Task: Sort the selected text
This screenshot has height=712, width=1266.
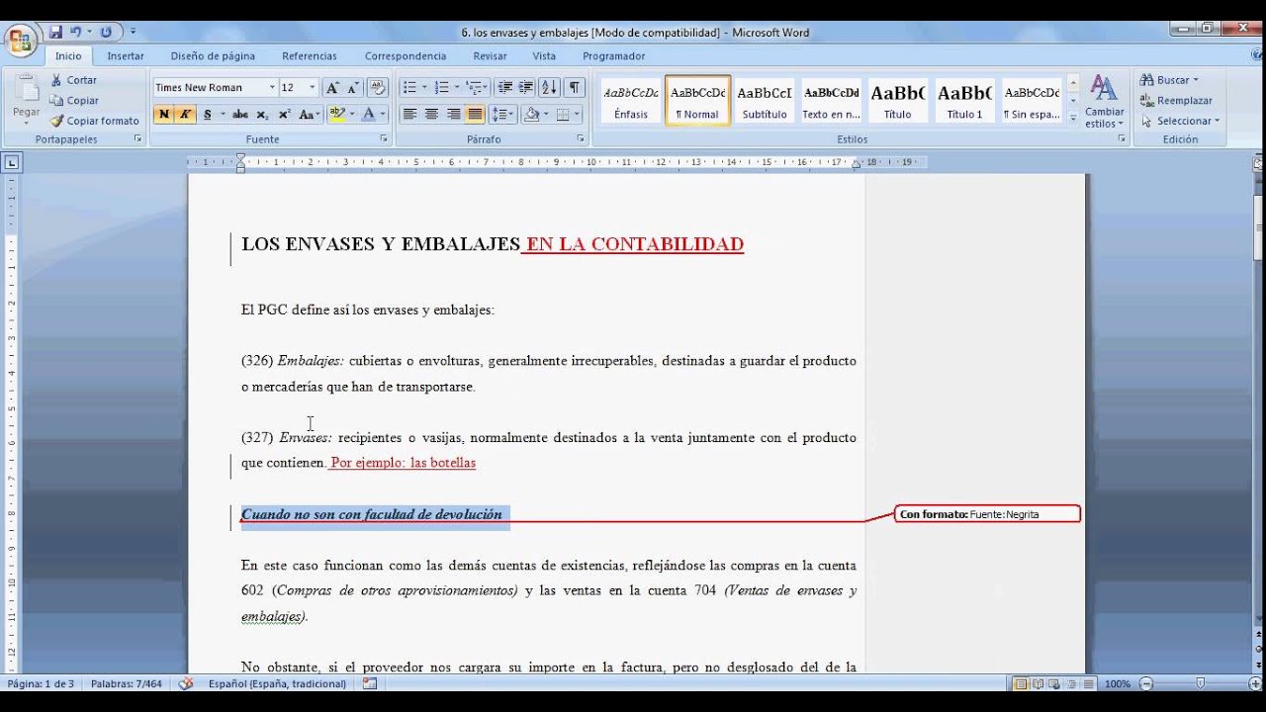Action: 550,87
